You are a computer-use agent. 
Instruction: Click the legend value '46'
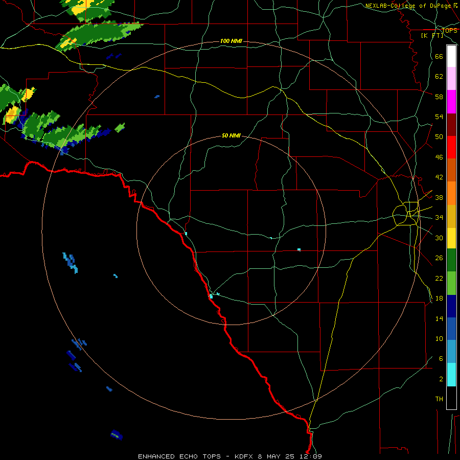click(439, 157)
